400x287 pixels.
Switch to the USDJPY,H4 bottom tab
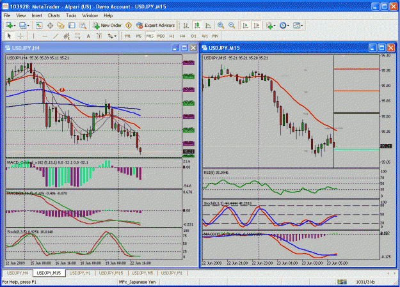(17, 273)
